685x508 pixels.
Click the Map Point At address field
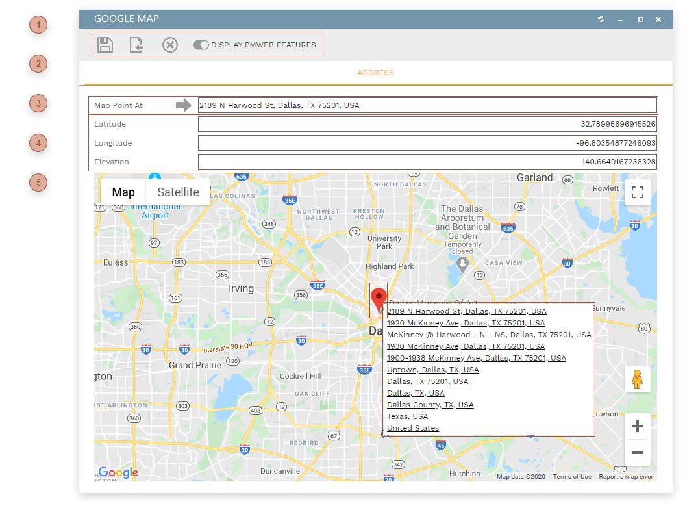(x=427, y=105)
